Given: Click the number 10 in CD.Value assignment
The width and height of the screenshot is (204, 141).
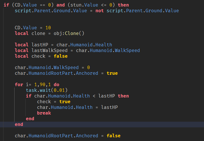Looking at the screenshot, I should pos(48,28).
